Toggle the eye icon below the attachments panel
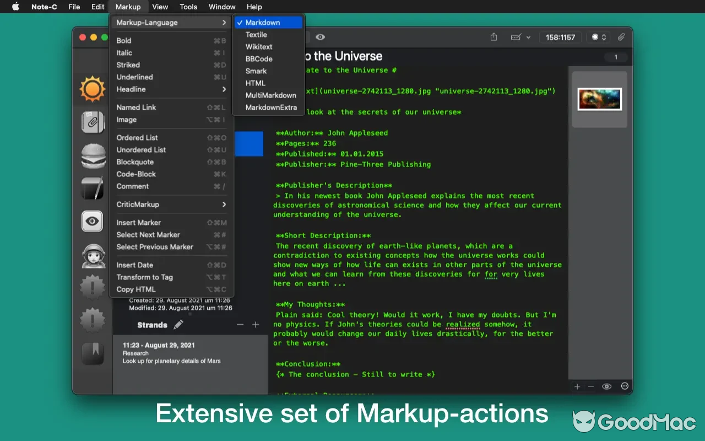 (606, 386)
